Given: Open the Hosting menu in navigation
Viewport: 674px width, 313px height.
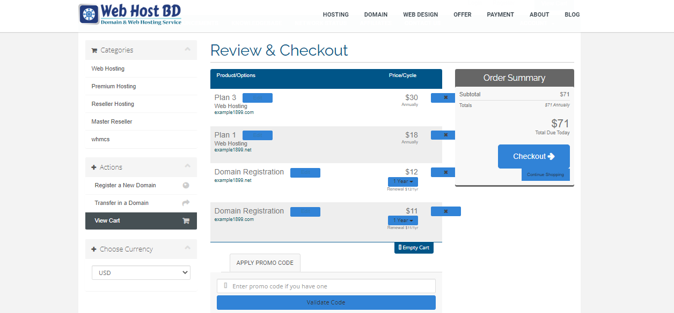Looking at the screenshot, I should tap(335, 14).
